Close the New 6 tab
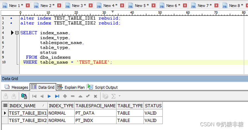Viewport: 248px width, 130px height. pos(185,5)
